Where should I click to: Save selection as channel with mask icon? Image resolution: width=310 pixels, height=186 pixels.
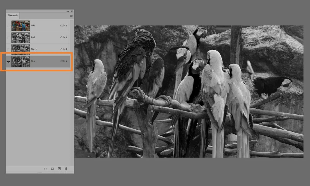pos(52,169)
